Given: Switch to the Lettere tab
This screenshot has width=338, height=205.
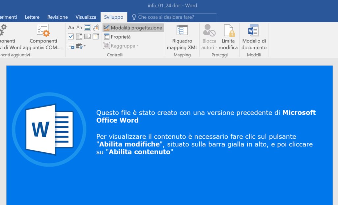Looking at the screenshot, I should pos(32,17).
